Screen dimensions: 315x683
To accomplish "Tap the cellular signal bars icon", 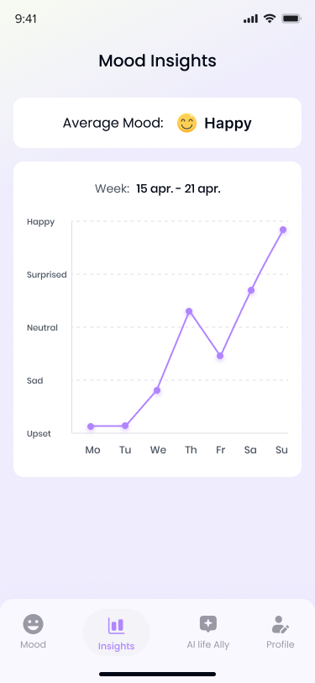I will click(250, 19).
